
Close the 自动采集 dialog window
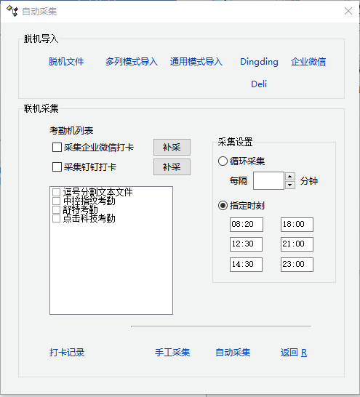click(x=348, y=11)
